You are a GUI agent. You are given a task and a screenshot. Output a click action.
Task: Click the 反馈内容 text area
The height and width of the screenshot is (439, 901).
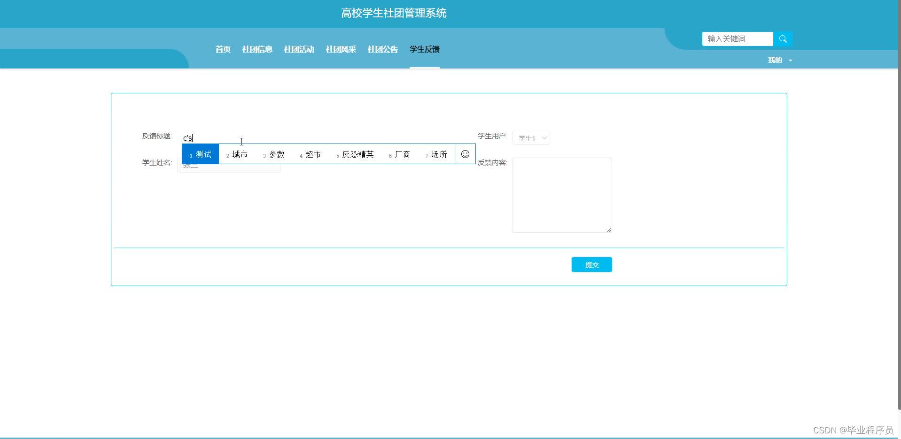[562, 195]
